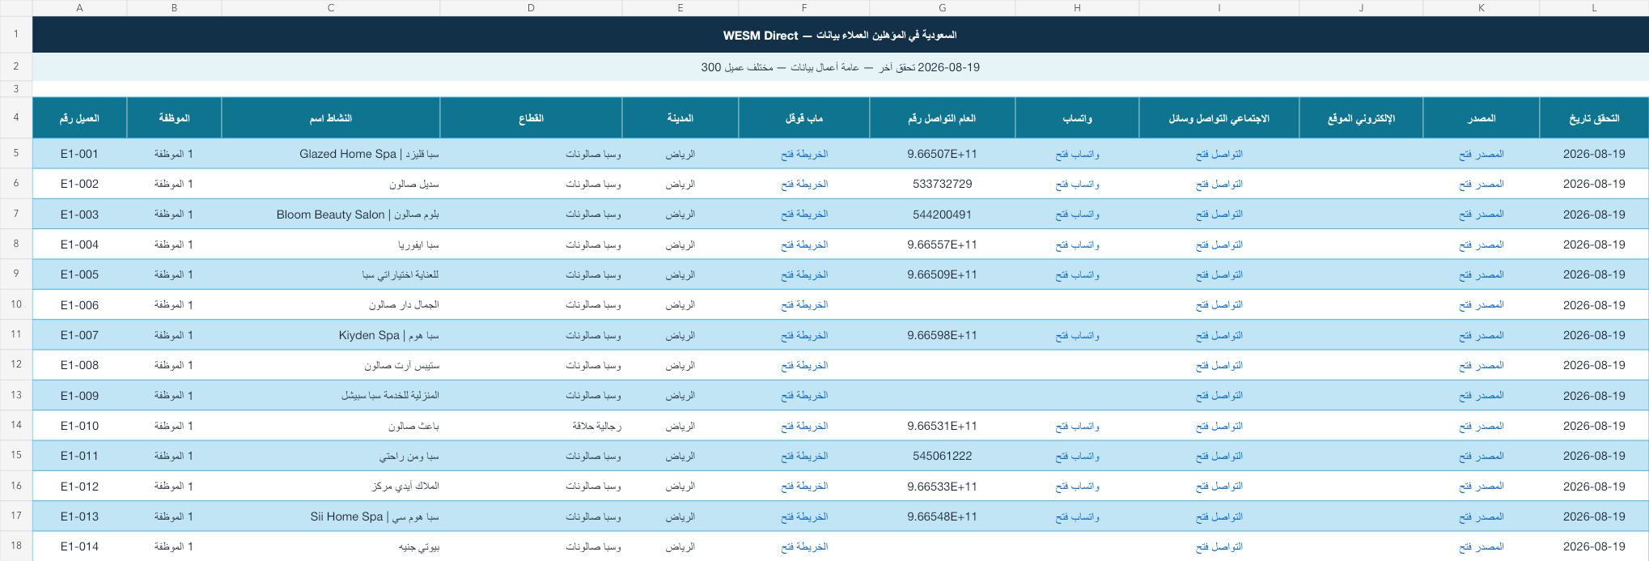Open the map link in row E1-006
The width and height of the screenshot is (1649, 561).
(804, 305)
